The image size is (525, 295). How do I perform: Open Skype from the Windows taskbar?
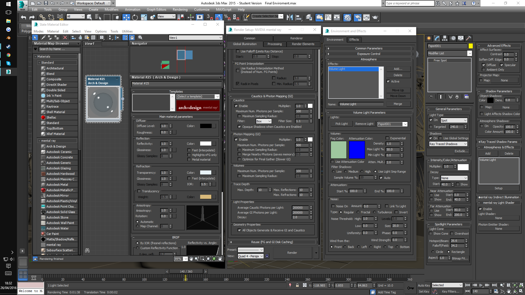(x=8, y=63)
